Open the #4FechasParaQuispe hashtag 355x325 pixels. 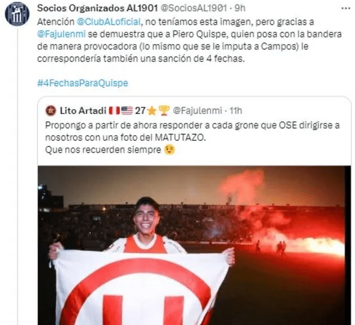click(x=83, y=83)
